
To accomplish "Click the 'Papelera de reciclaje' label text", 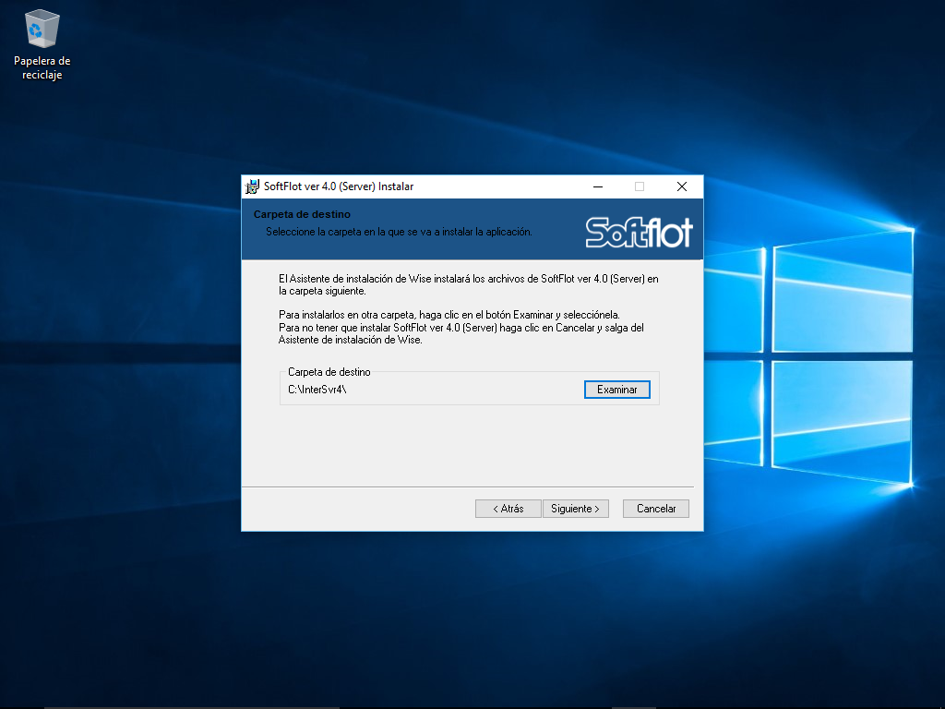I will [x=42, y=68].
